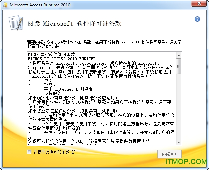Image resolution: width=209 pixels, height=170 pixels.
Task: Check the 我接受此协议的条款 checkbox
Action: coord(29,152)
